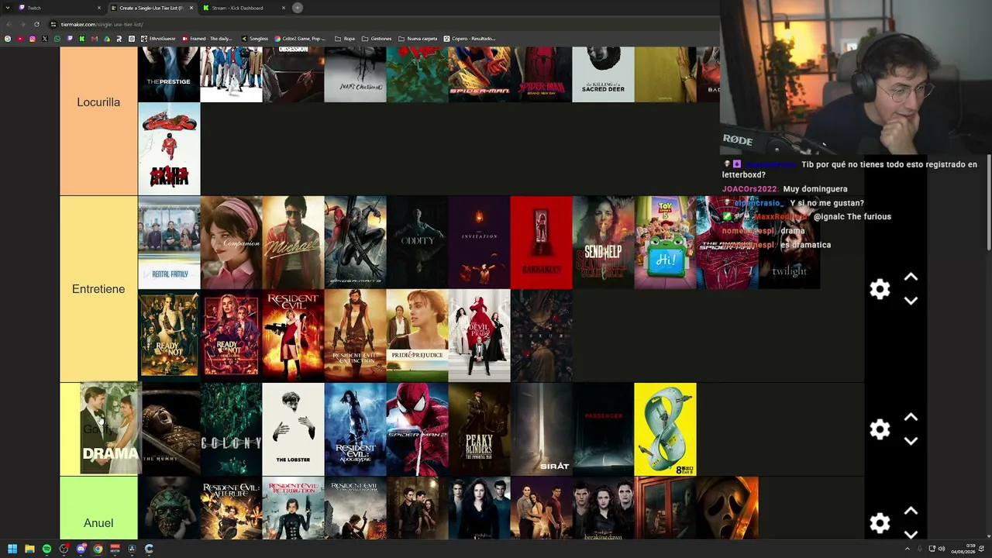Select the Companion poster

(x=231, y=243)
